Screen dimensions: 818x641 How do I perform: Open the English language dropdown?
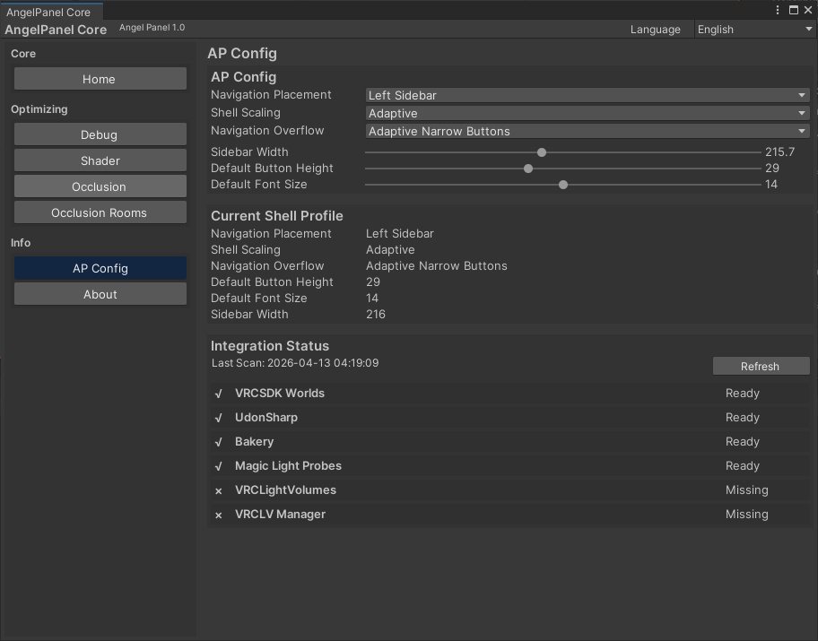tap(753, 29)
